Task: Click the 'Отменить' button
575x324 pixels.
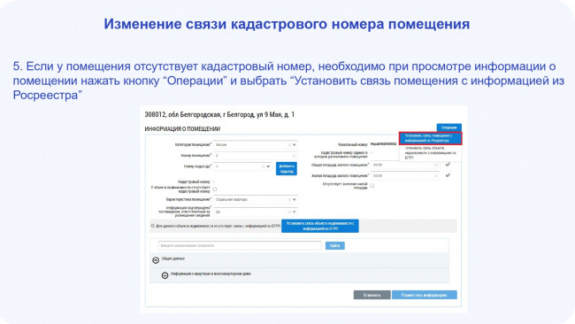Action: pyautogui.click(x=372, y=295)
